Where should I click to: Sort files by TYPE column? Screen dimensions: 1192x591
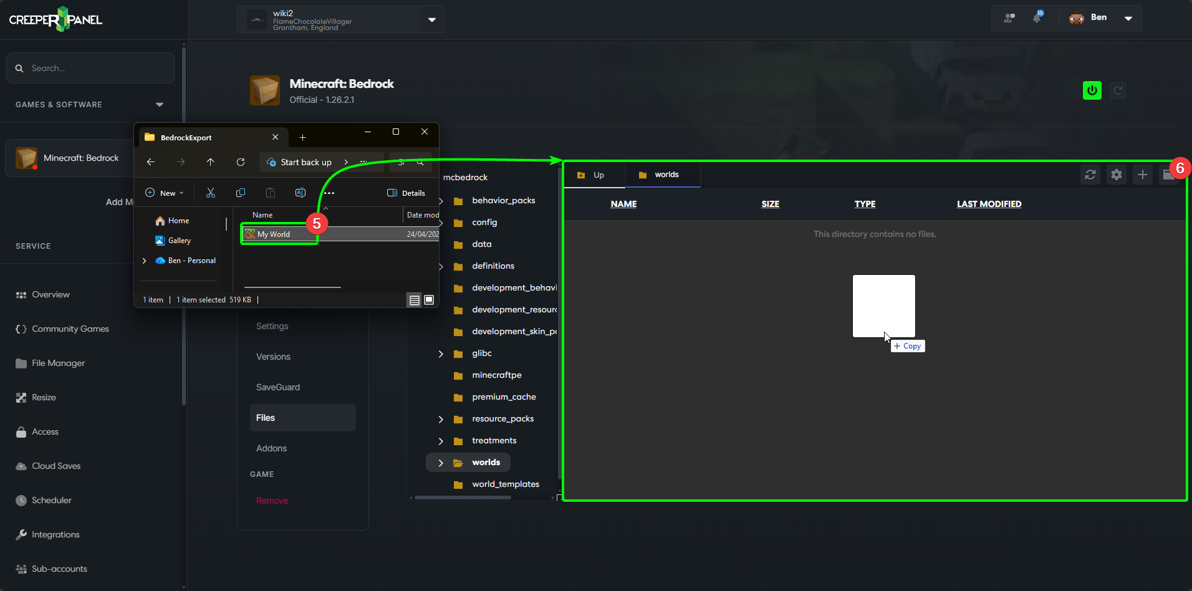point(865,204)
